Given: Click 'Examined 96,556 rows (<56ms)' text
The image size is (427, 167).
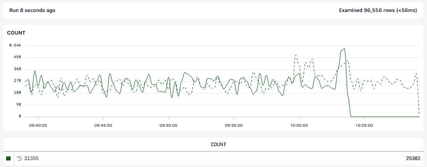Looking at the screenshot, I should coord(378,10).
